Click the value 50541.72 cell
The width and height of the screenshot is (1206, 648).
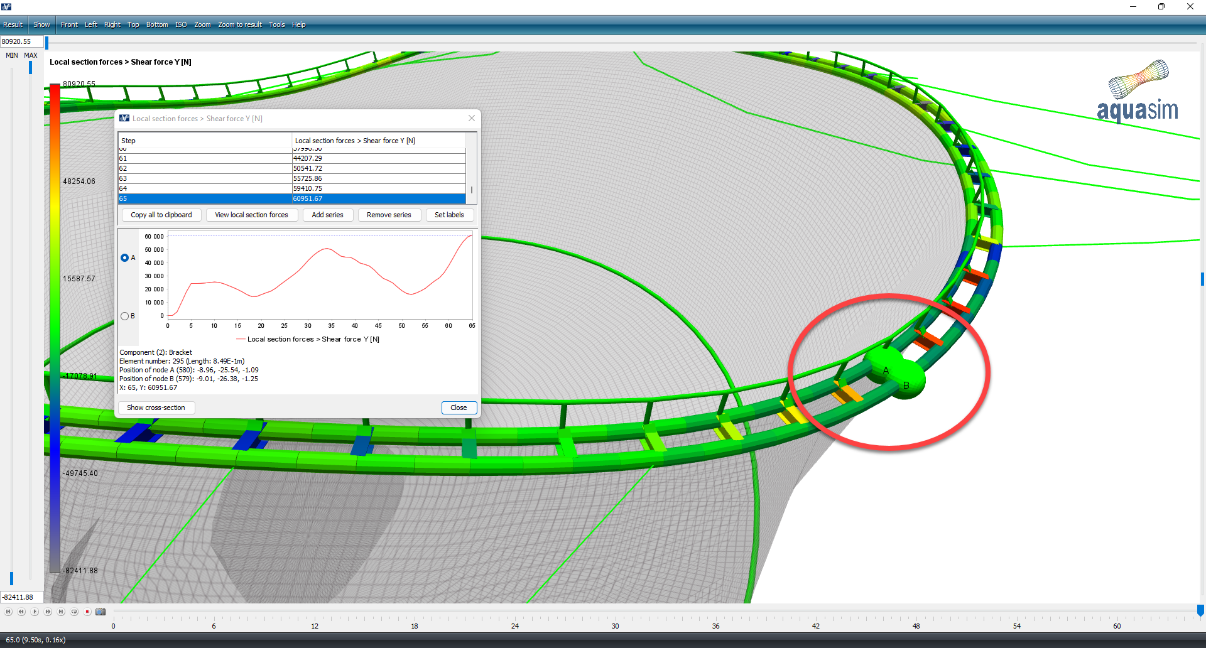click(x=379, y=168)
